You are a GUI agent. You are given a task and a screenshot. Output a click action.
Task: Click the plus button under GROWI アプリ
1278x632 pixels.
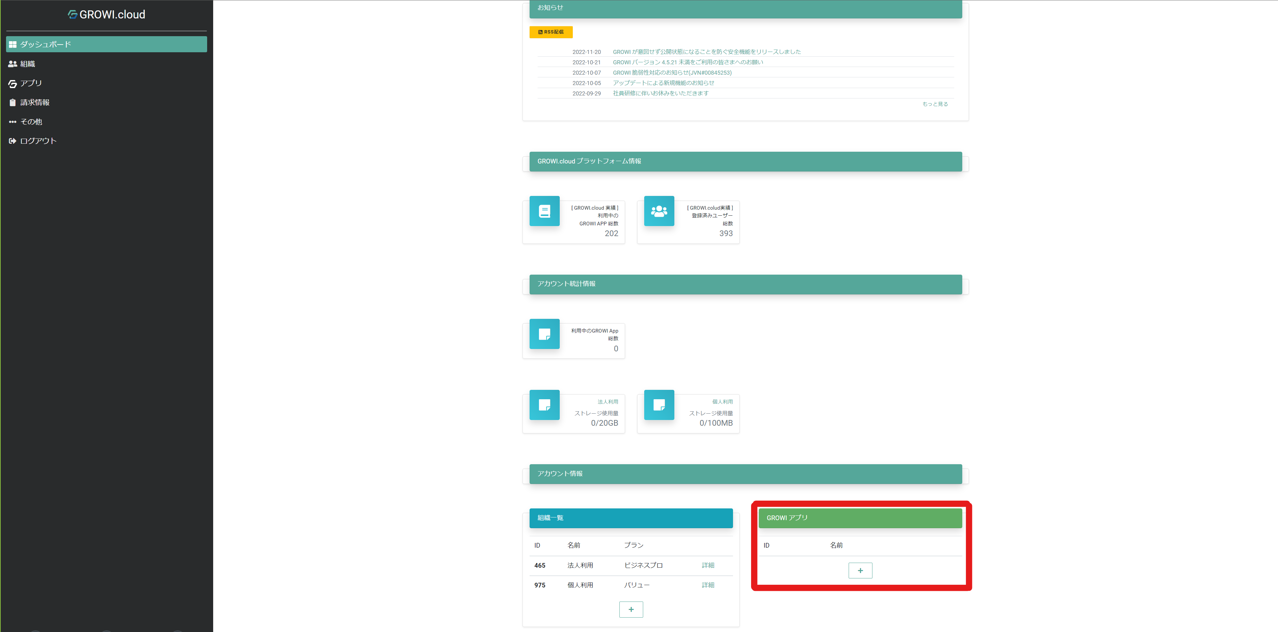pyautogui.click(x=860, y=571)
